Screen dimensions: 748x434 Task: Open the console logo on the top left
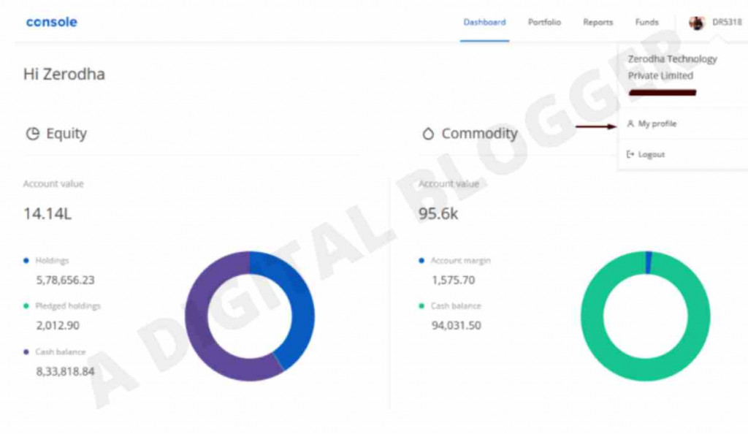click(x=50, y=22)
